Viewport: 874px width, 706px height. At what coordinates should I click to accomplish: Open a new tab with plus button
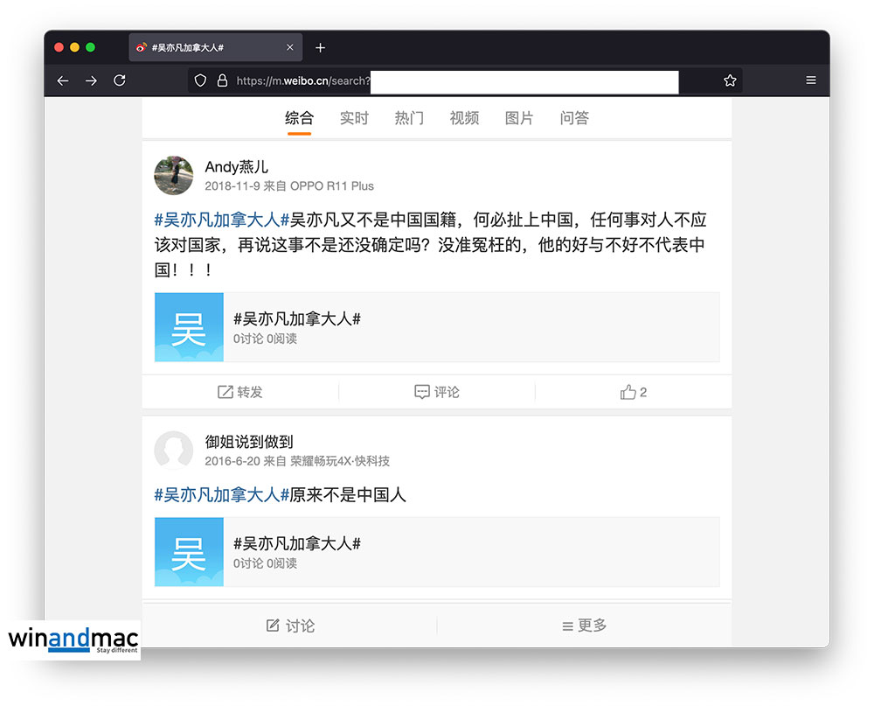[x=320, y=48]
